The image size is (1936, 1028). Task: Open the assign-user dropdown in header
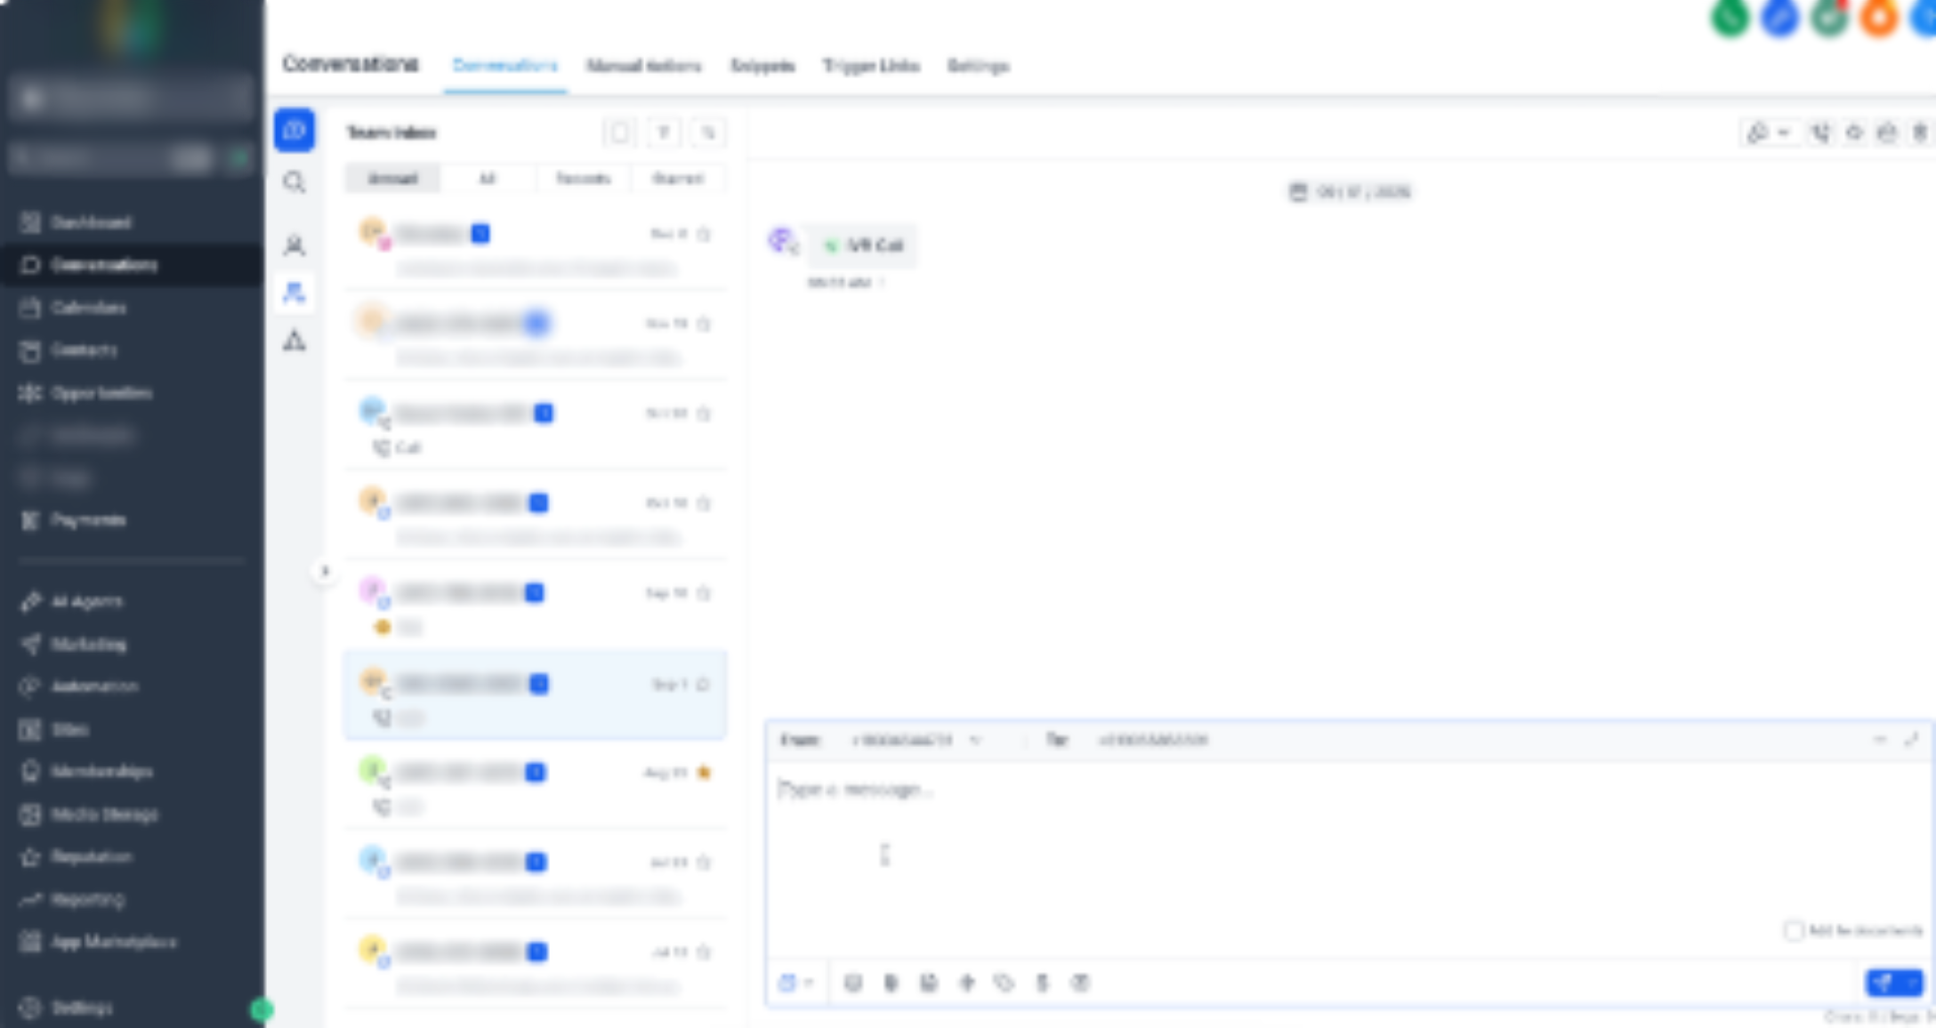[x=1769, y=133]
